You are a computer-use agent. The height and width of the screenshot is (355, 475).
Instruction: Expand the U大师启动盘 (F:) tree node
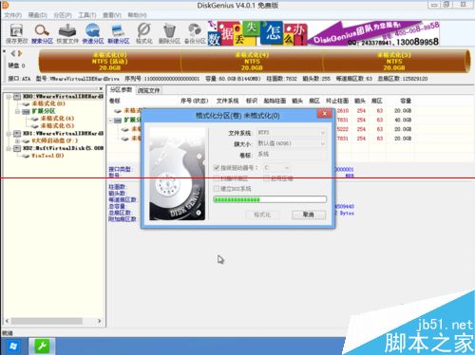[18, 140]
